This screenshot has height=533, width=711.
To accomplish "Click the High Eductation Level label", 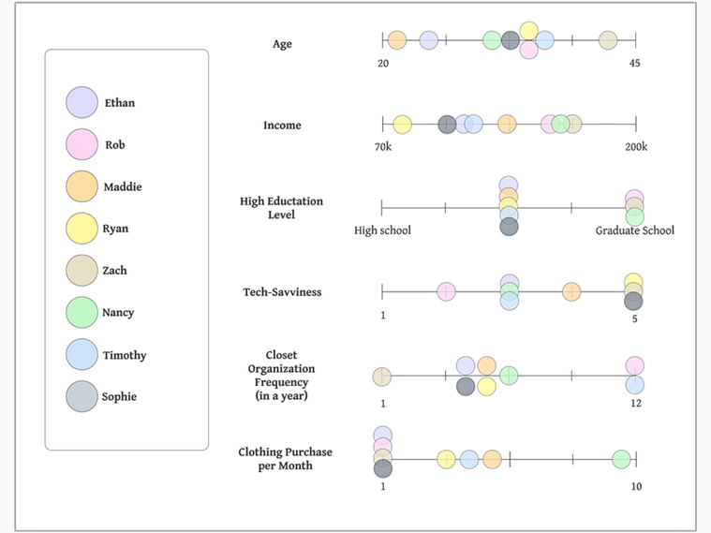I will [x=282, y=208].
